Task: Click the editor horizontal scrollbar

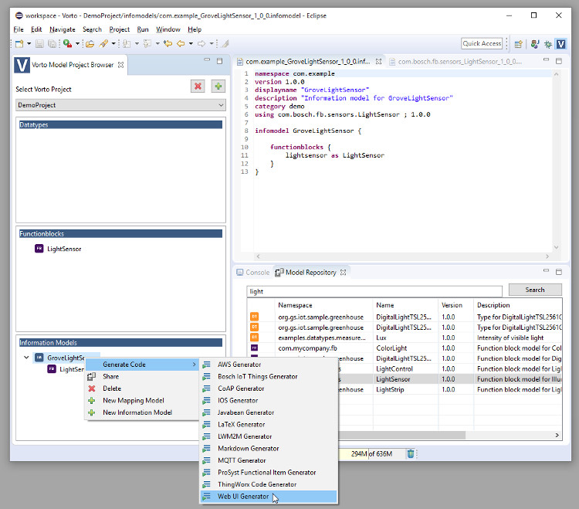Action: pos(402,256)
